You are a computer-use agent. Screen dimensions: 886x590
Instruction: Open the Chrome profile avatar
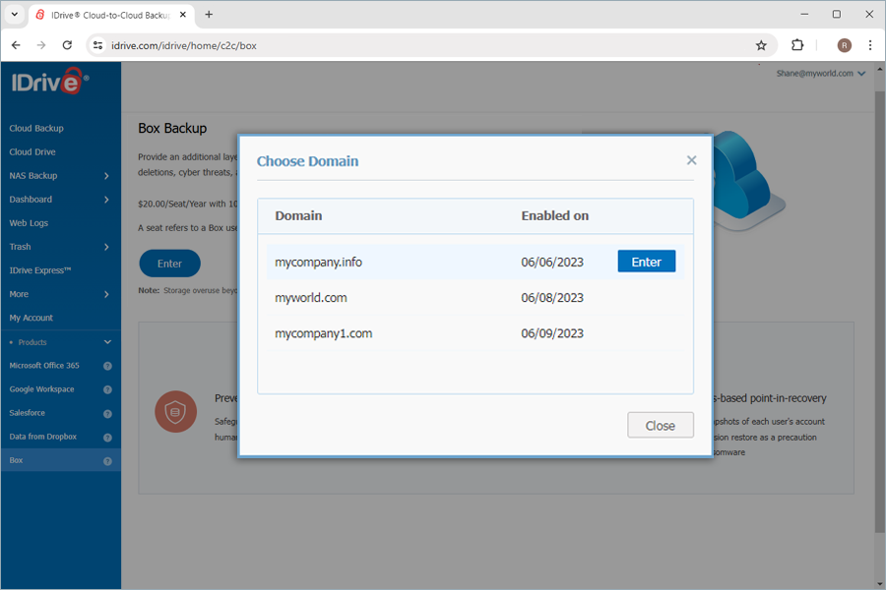coord(845,45)
